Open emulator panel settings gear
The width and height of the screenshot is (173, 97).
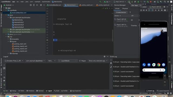(x=164, y=7)
